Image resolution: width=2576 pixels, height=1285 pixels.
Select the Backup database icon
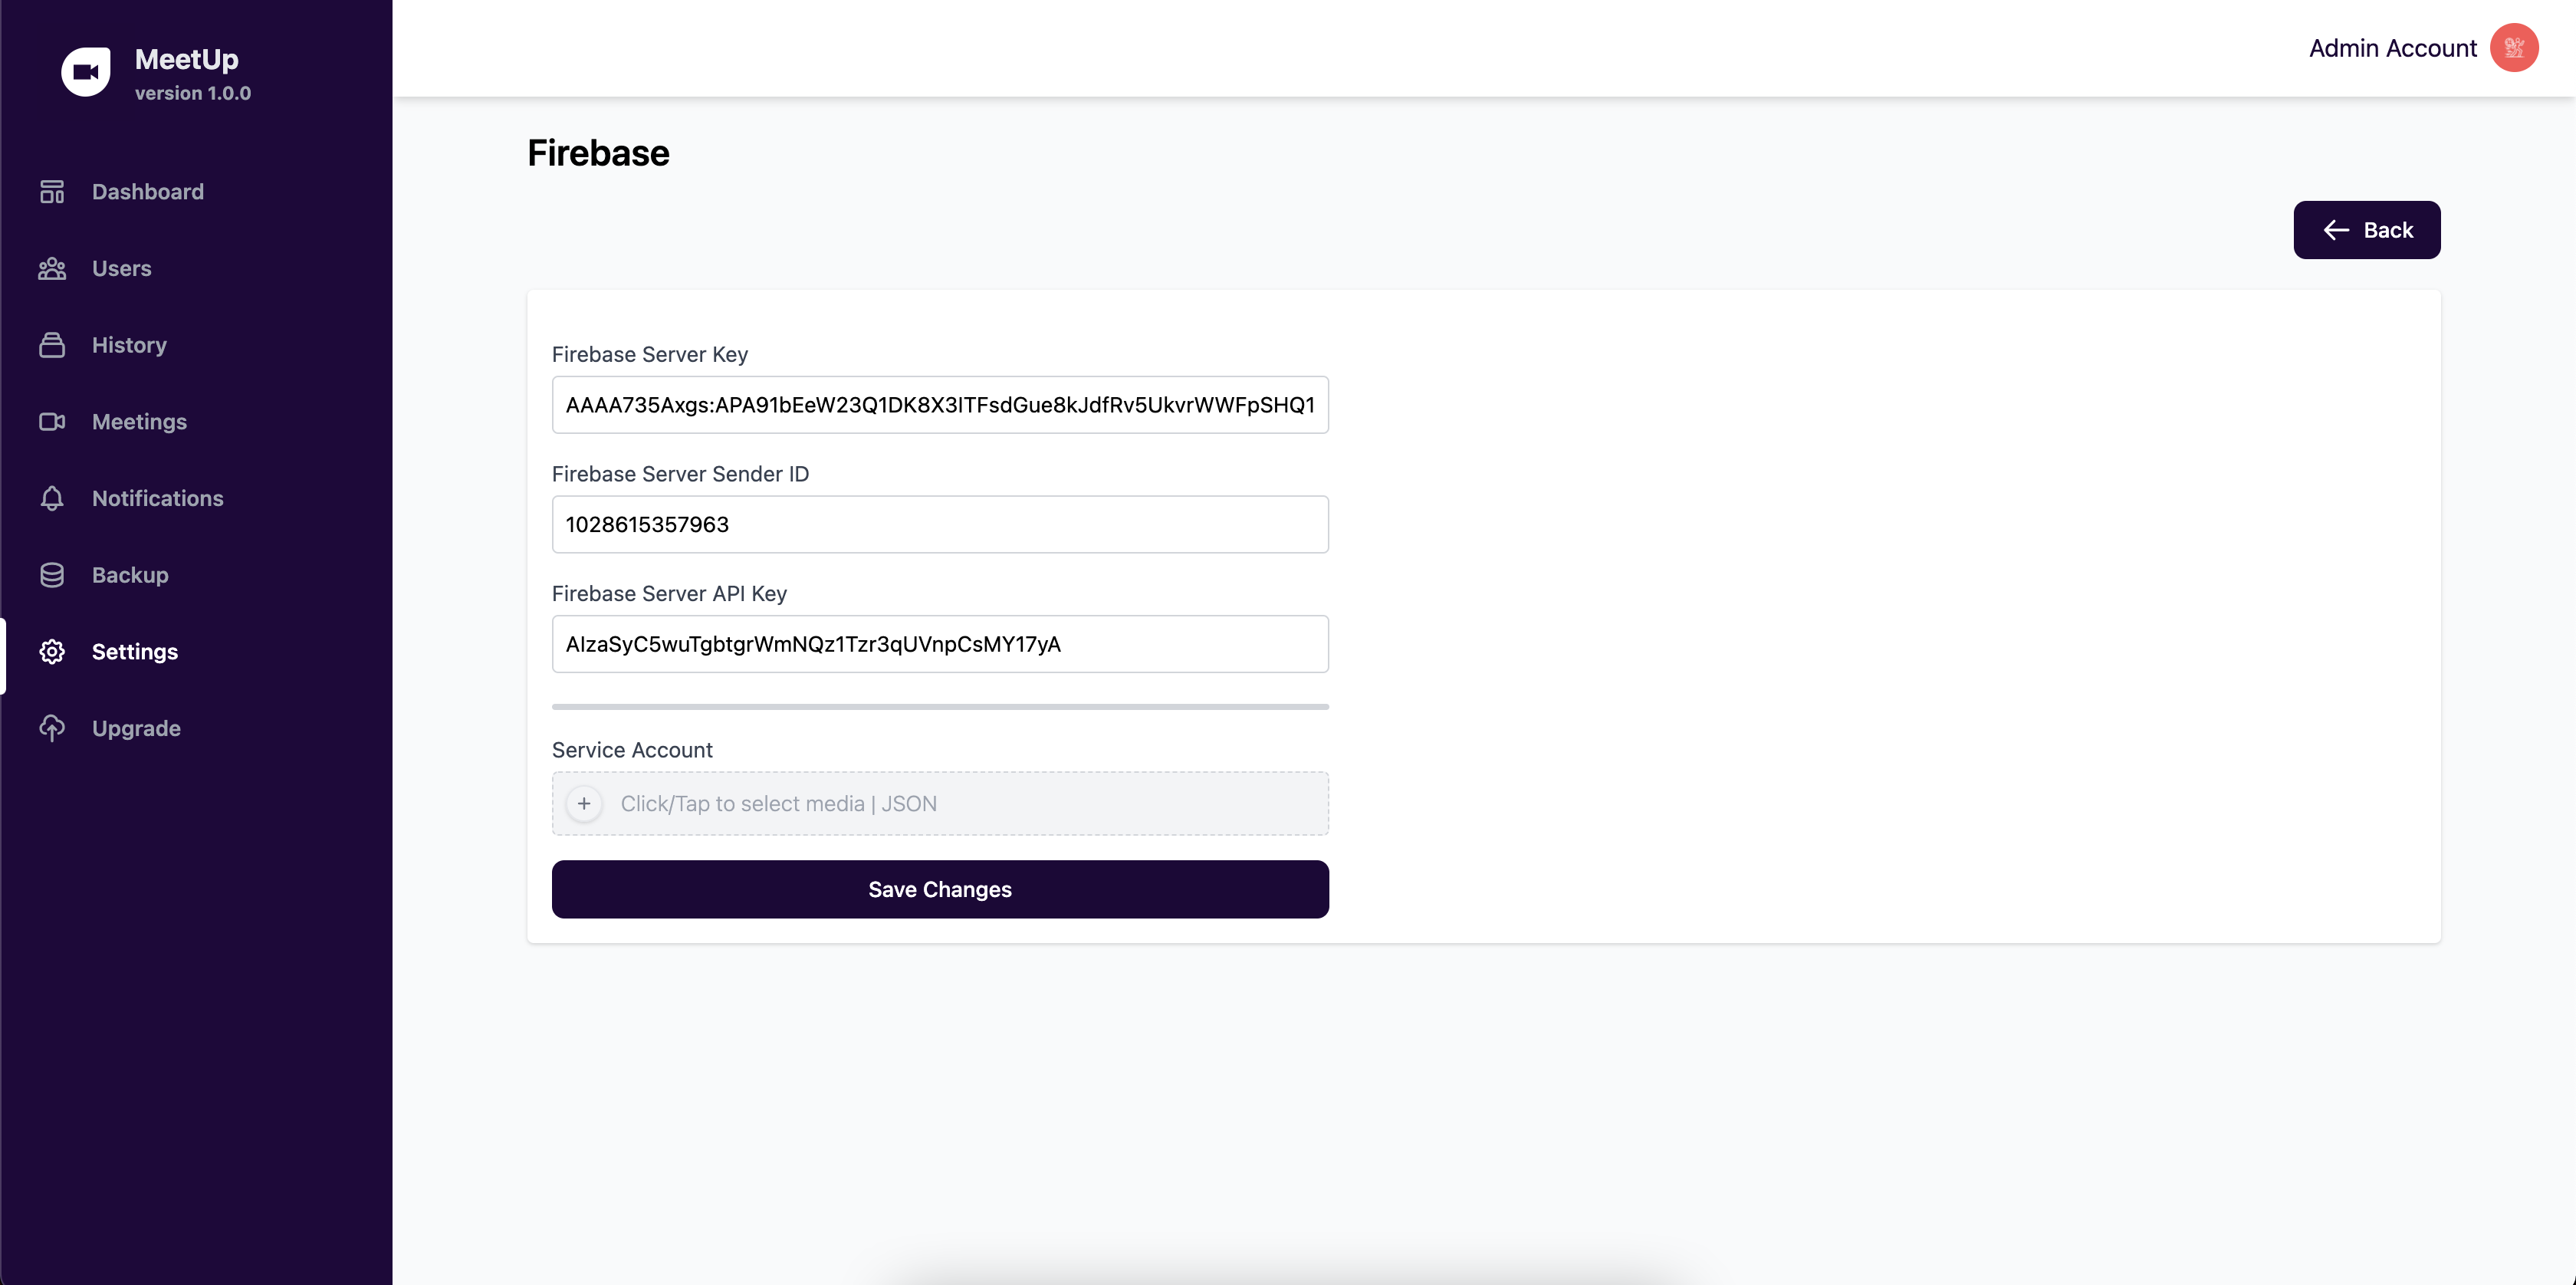pos(52,575)
